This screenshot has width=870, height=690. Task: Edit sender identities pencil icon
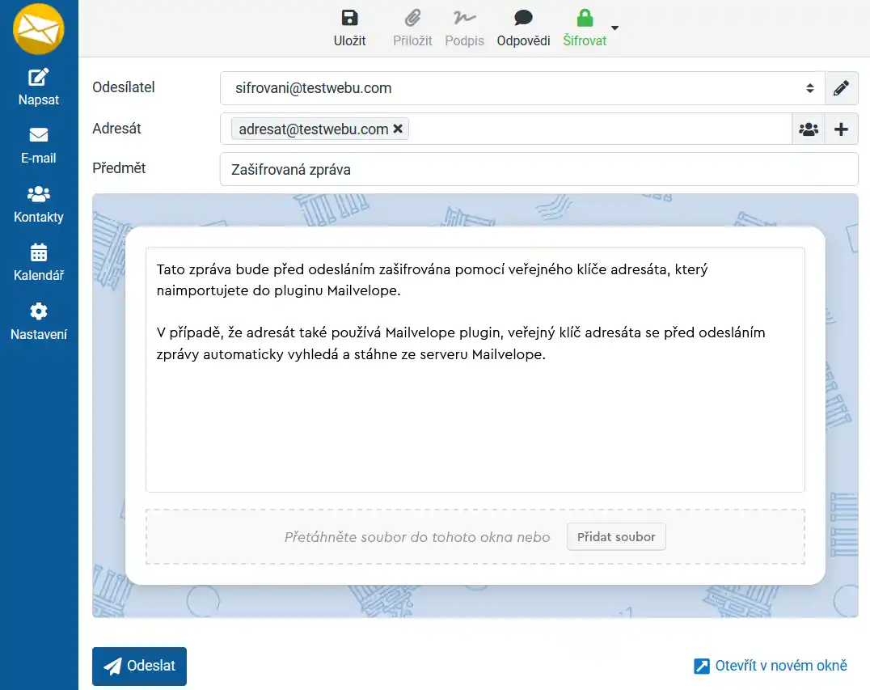pos(841,87)
